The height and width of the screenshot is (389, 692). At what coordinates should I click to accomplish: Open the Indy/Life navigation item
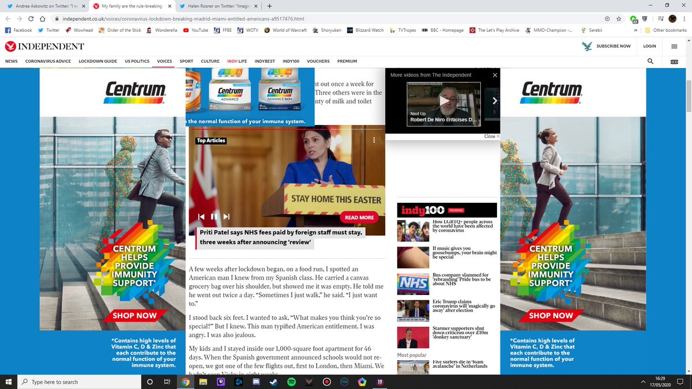[x=237, y=61]
